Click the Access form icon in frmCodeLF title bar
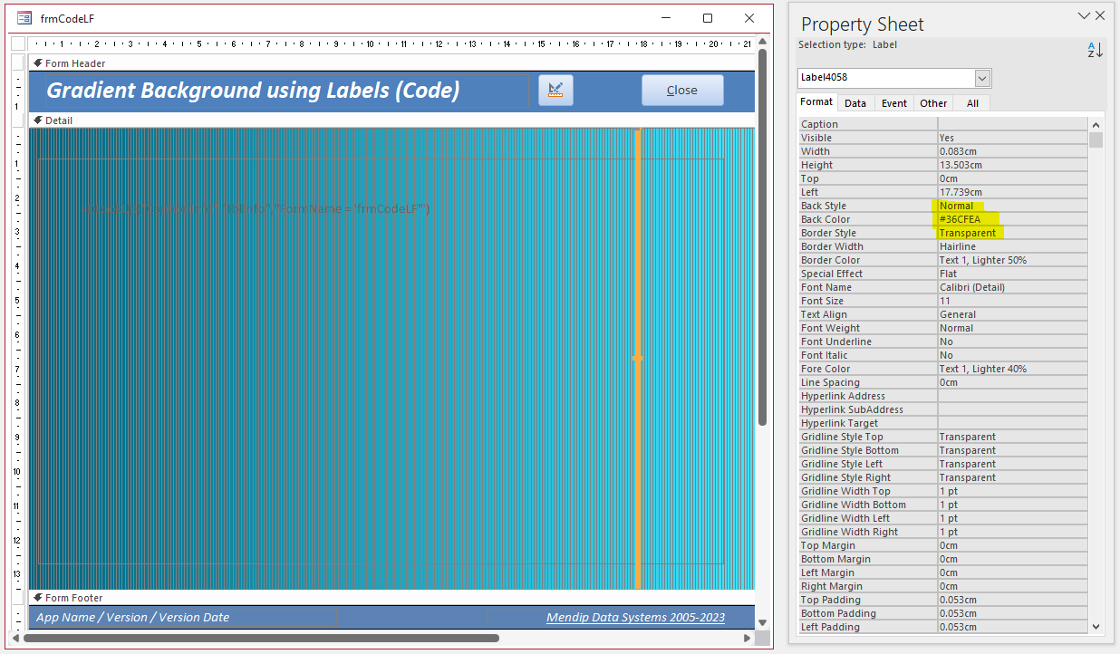The height and width of the screenshot is (654, 1120). coord(24,18)
